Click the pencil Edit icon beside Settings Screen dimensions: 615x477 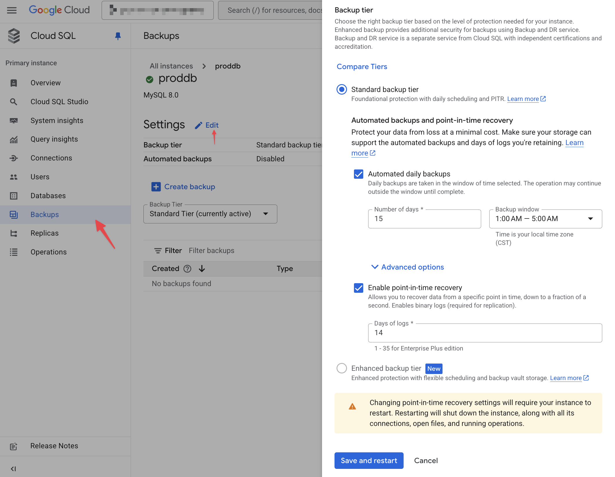click(x=199, y=125)
